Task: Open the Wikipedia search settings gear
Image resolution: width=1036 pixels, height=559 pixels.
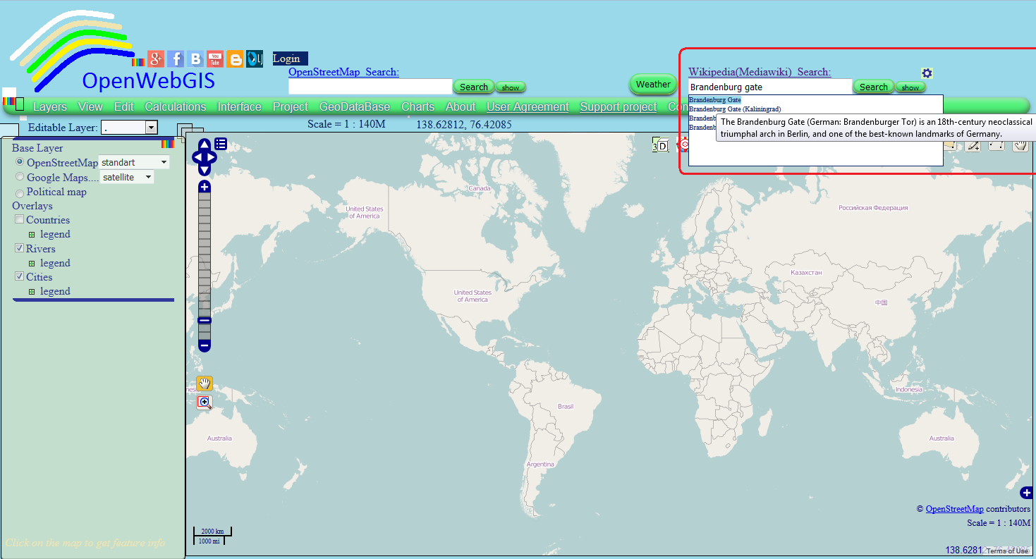Action: (x=927, y=73)
